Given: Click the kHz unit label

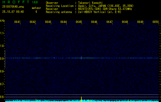Looking at the screenshot, I should click(2, 21).
